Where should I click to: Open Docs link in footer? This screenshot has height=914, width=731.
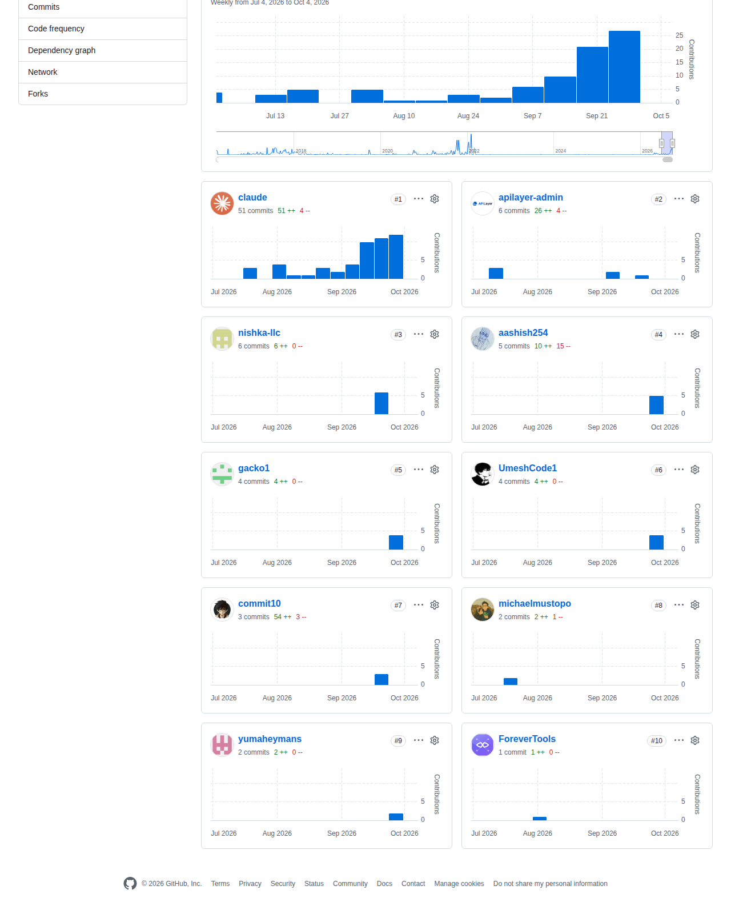[x=384, y=884]
